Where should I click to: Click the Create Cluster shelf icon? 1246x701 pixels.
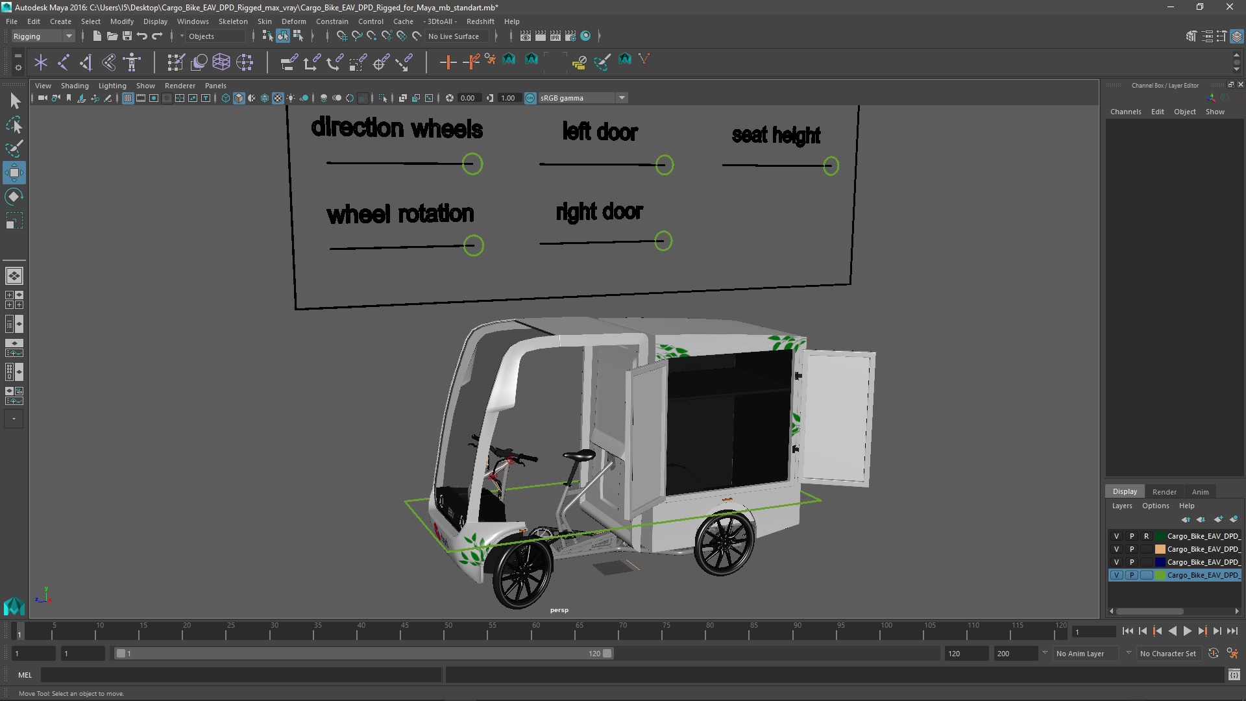245,62
